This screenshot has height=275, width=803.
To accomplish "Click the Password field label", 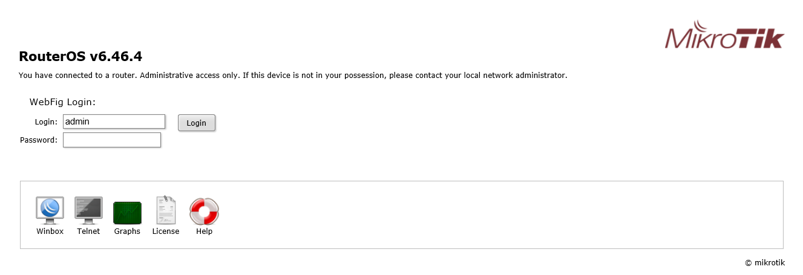I will pyautogui.click(x=39, y=140).
